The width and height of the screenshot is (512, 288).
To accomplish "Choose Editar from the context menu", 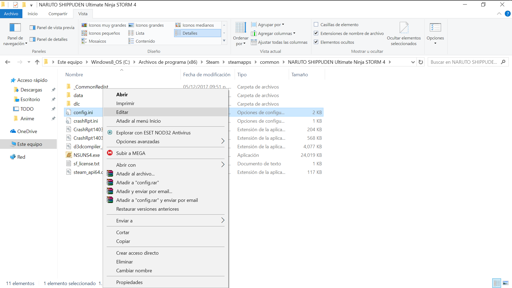I will pyautogui.click(x=166, y=112).
